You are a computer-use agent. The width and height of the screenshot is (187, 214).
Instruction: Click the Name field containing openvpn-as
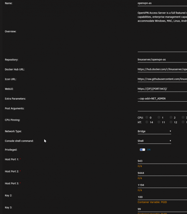tap(162, 3)
